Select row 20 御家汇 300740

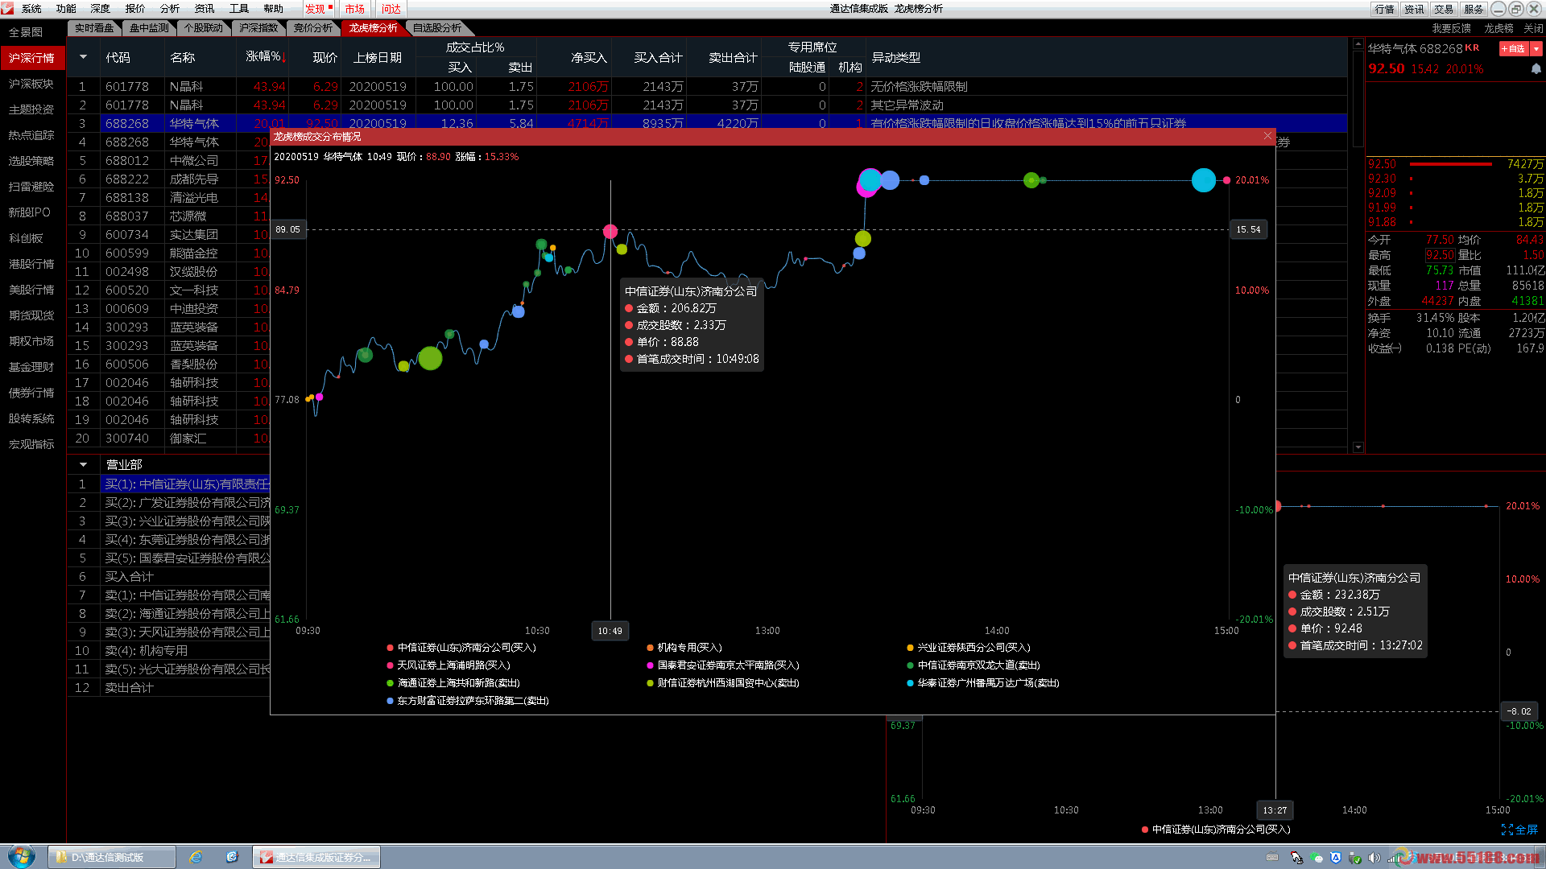(169, 438)
